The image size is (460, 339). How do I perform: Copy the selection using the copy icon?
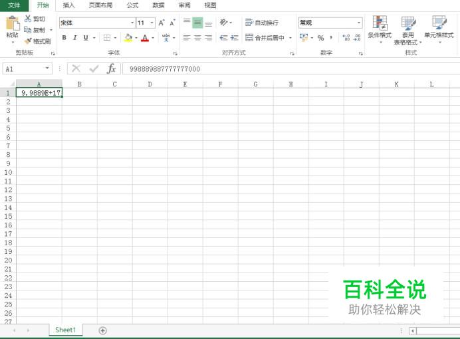27,30
